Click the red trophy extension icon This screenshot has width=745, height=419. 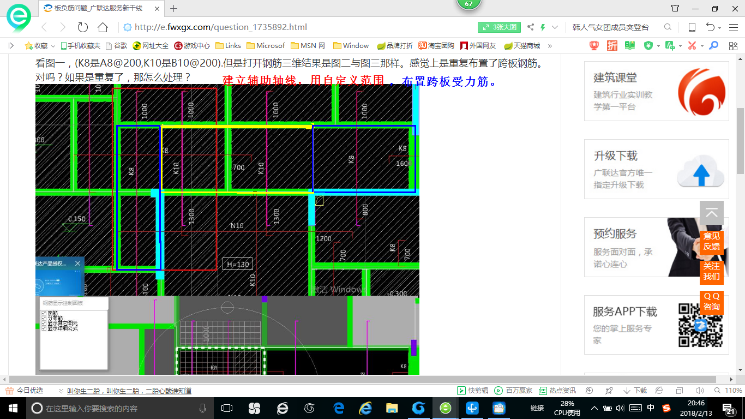(594, 46)
